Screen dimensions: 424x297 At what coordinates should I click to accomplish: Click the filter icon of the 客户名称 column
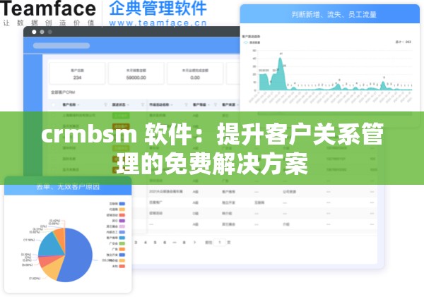[105, 104]
